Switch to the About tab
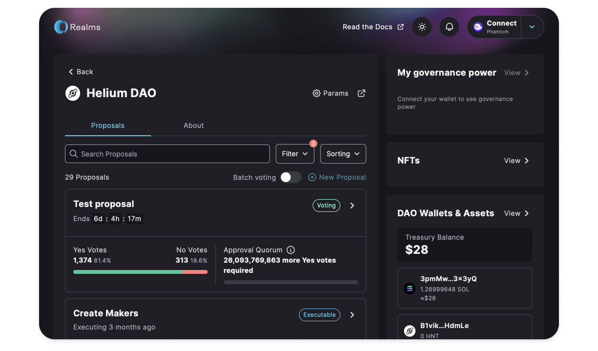Screen dimensions: 598x351 pyautogui.click(x=193, y=125)
